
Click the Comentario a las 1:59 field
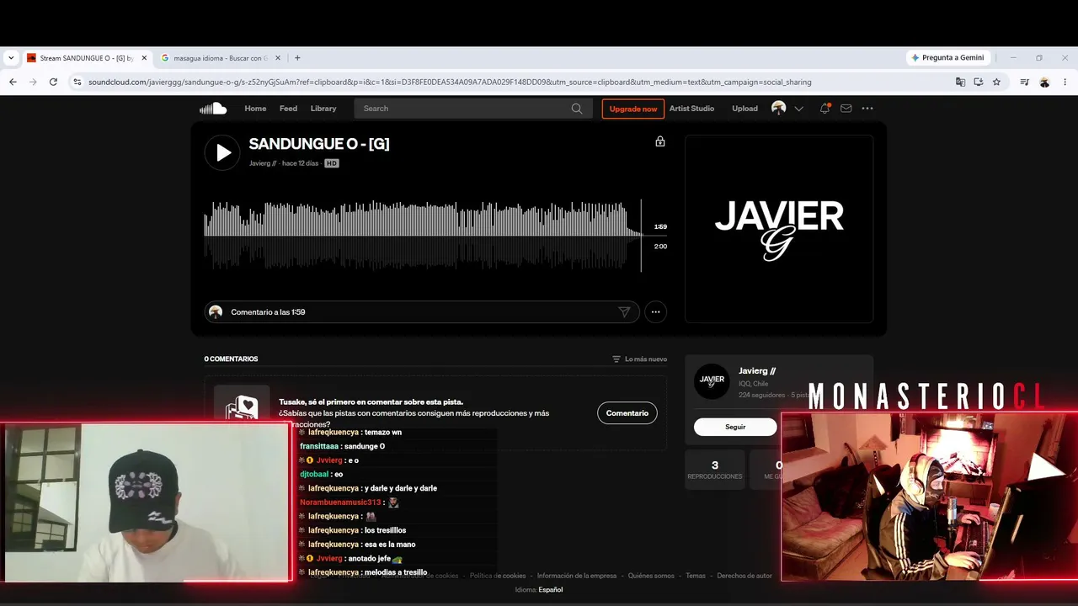[421, 312]
